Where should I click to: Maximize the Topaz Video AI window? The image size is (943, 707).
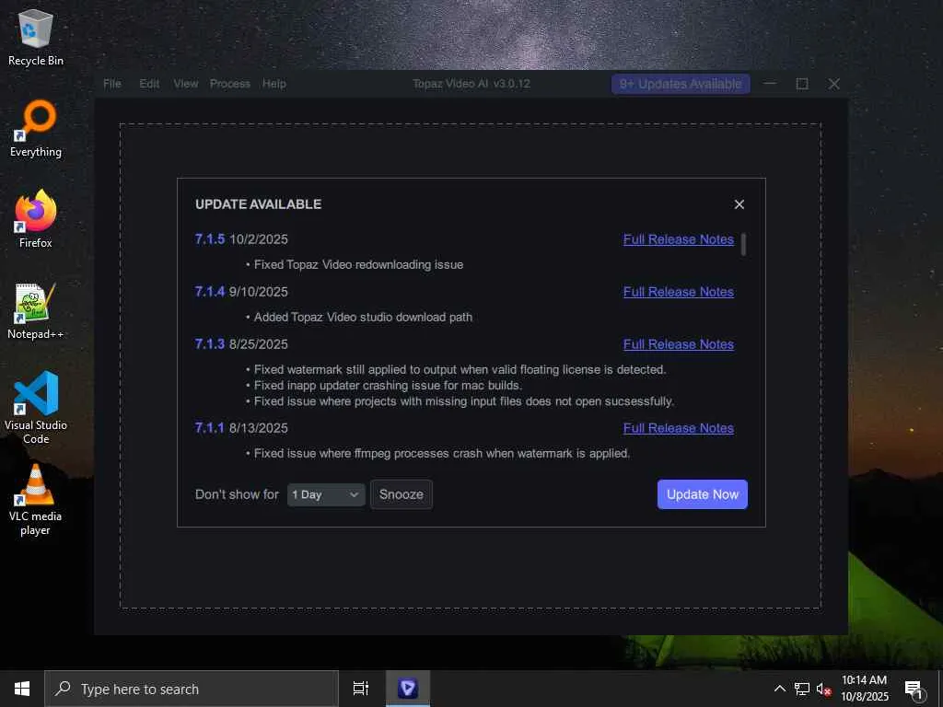pyautogui.click(x=802, y=84)
